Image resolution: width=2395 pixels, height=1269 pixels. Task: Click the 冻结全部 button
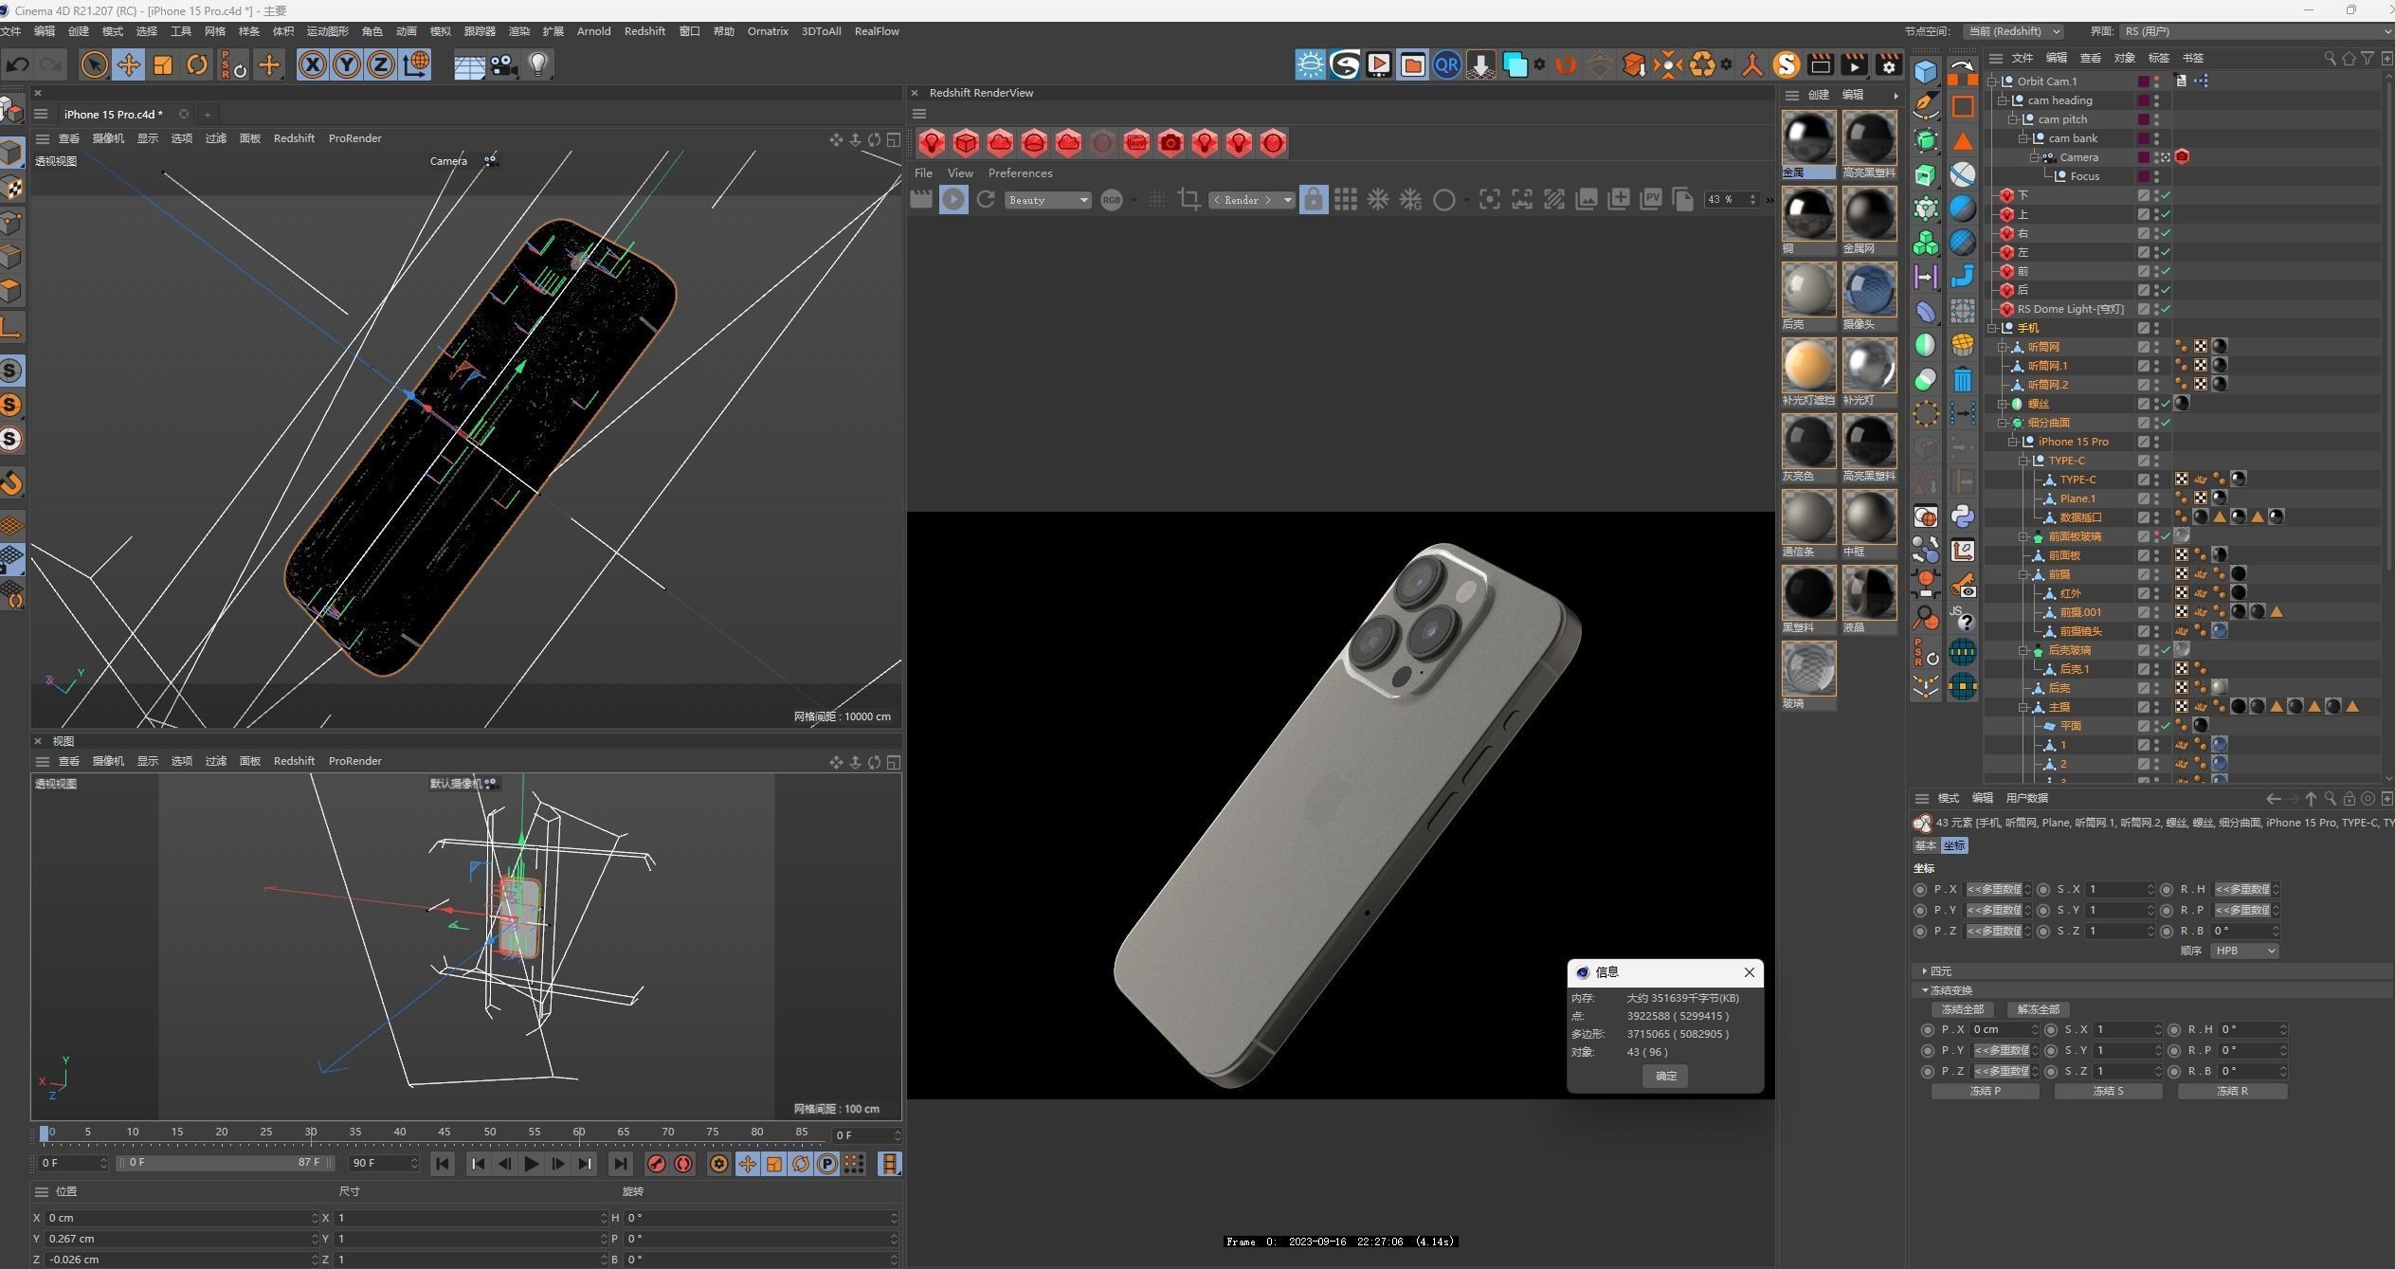[1962, 1009]
